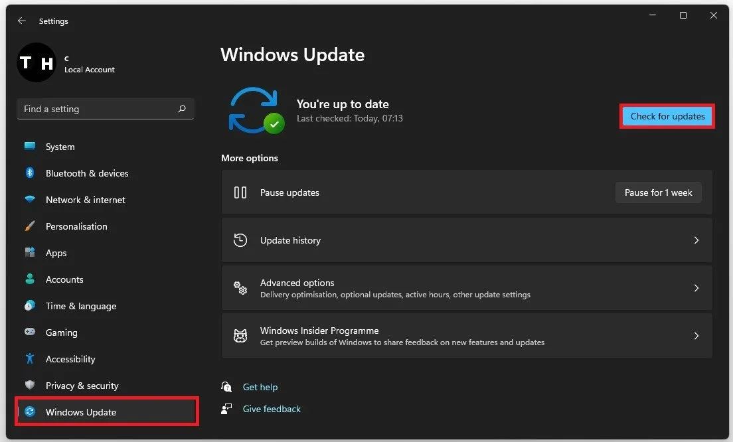The image size is (733, 442).
Task: Click the 'Get preview builds of Windows' description
Action: point(402,342)
